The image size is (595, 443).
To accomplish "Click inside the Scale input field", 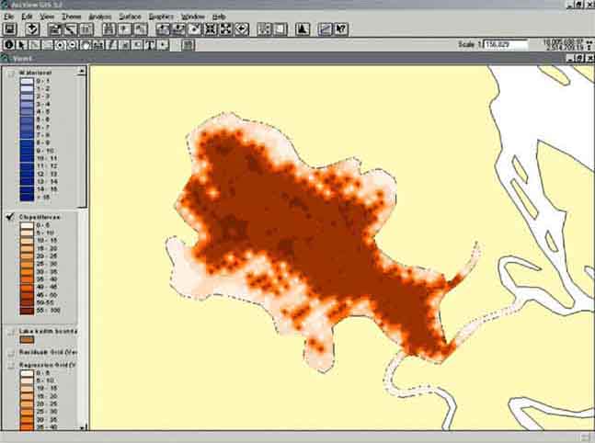I will coord(507,44).
